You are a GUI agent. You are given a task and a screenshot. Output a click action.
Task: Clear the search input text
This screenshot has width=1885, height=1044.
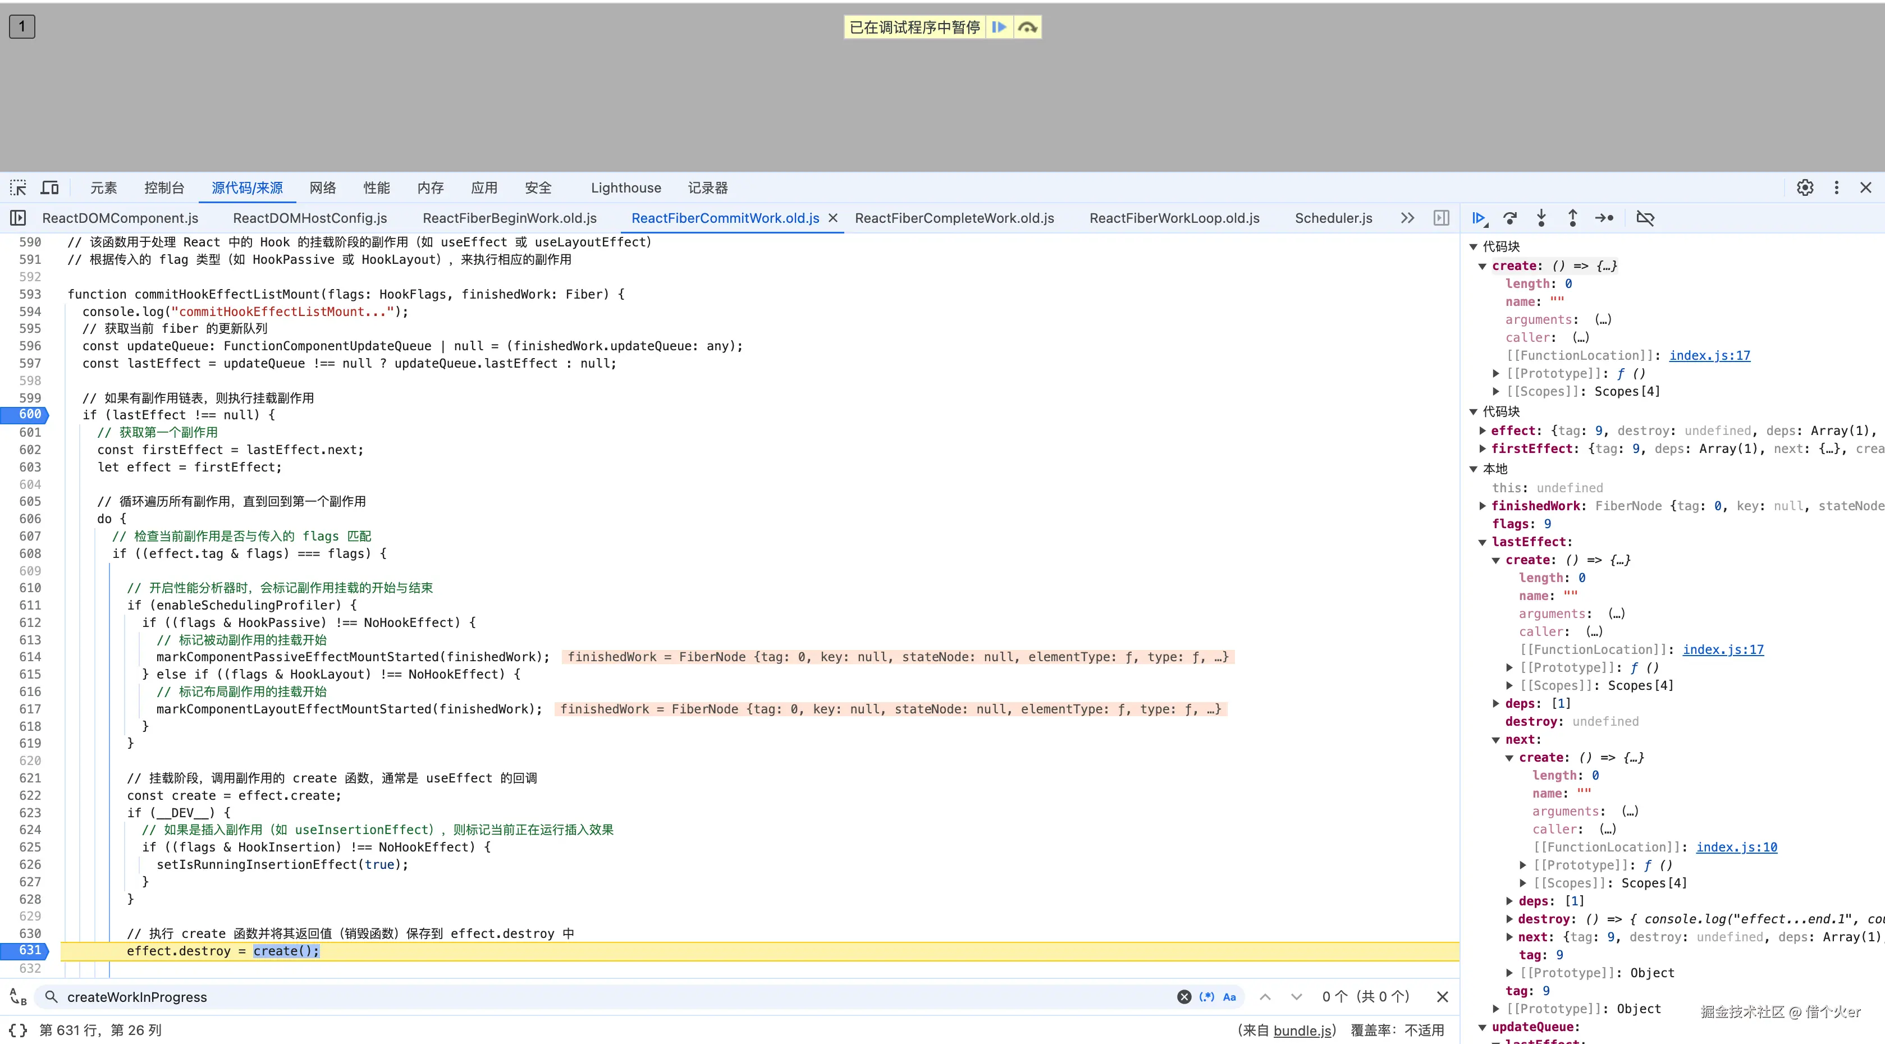point(1184,997)
